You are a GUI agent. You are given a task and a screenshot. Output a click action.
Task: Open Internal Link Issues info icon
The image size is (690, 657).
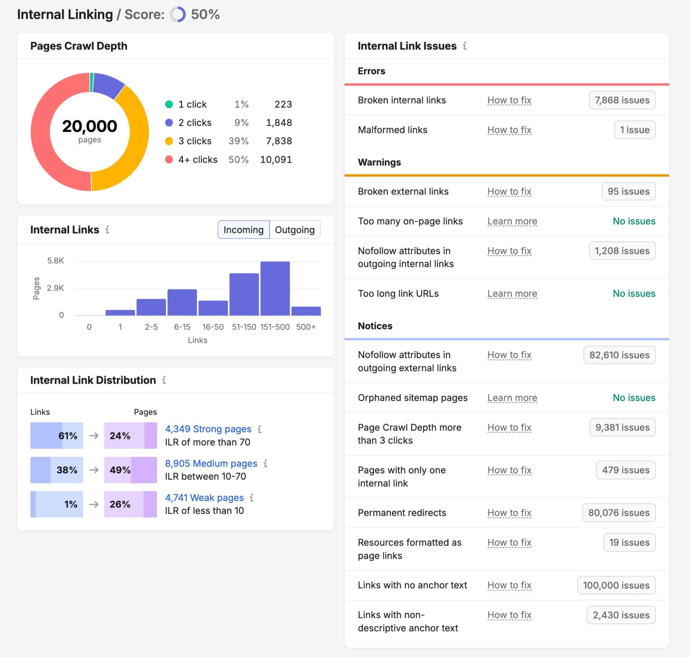point(465,46)
